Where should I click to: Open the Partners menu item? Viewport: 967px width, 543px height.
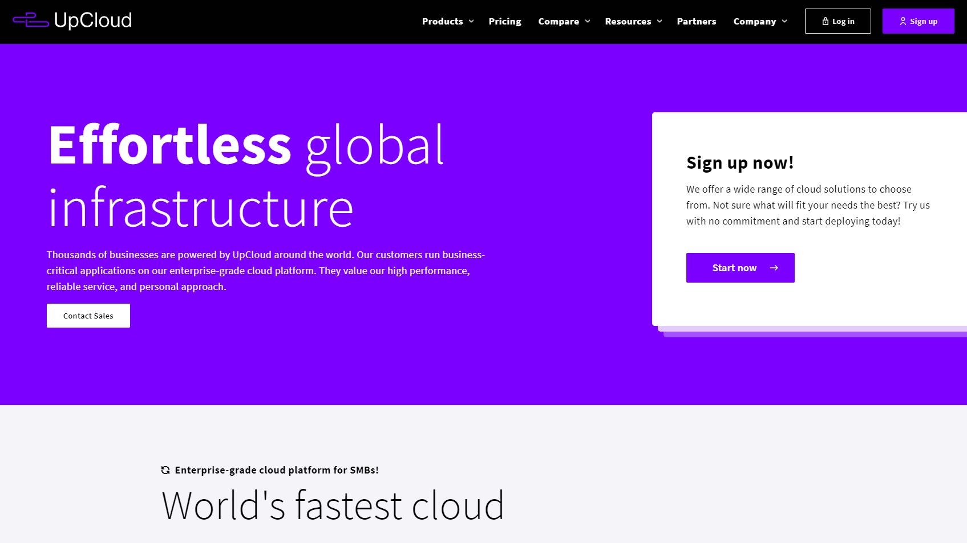coord(697,21)
